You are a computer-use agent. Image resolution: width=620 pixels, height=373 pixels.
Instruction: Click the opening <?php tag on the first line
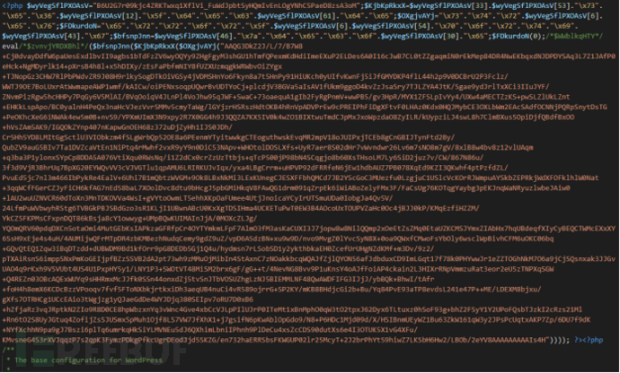(x=13, y=6)
